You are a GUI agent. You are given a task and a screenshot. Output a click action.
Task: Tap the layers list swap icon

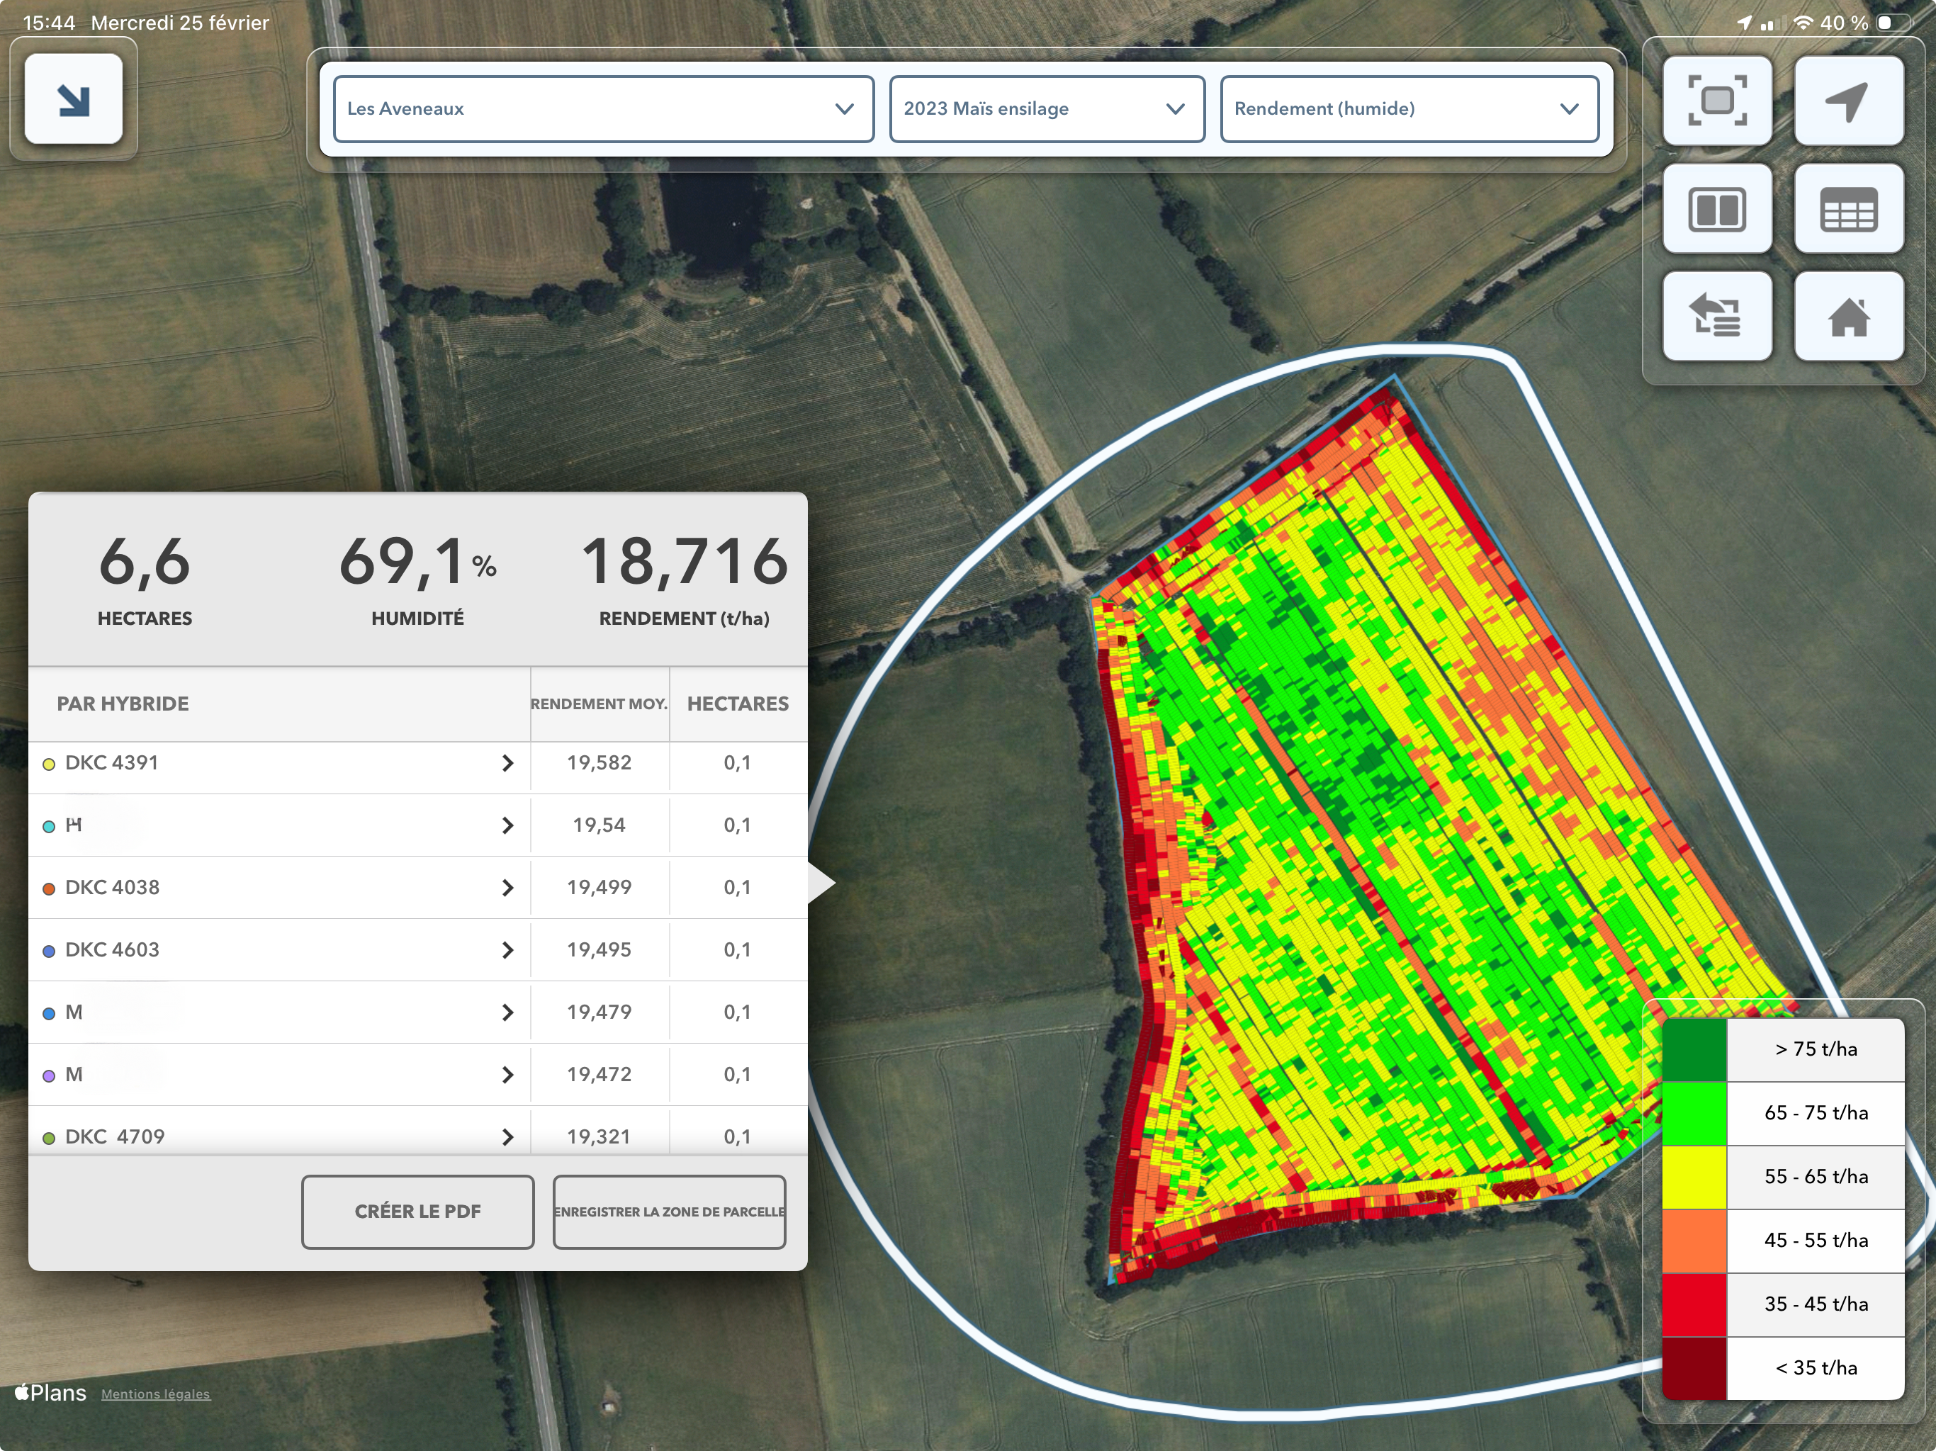click(1716, 316)
